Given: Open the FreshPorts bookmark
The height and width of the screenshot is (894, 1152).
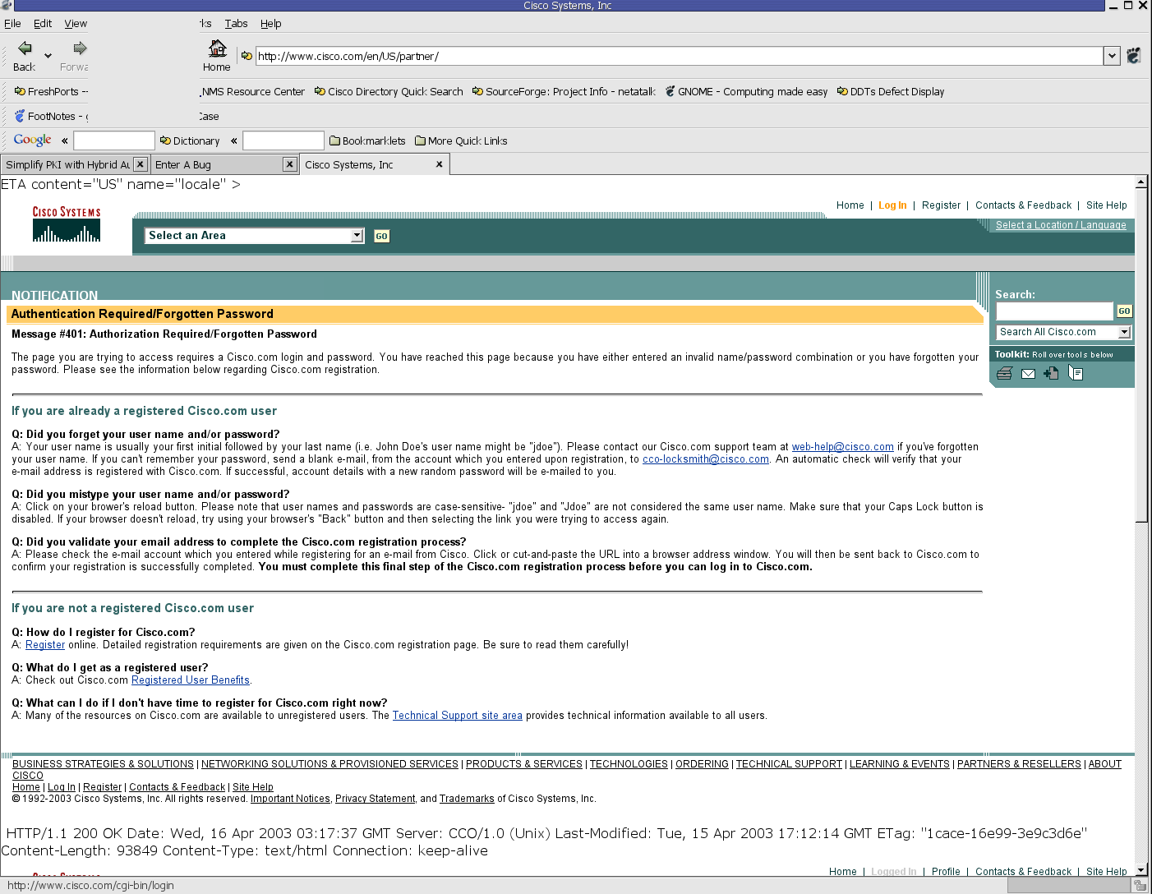Looking at the screenshot, I should point(51,92).
